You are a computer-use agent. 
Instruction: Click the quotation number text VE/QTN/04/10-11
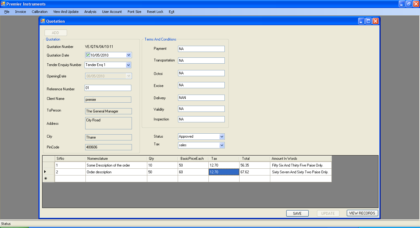pyautogui.click(x=99, y=47)
